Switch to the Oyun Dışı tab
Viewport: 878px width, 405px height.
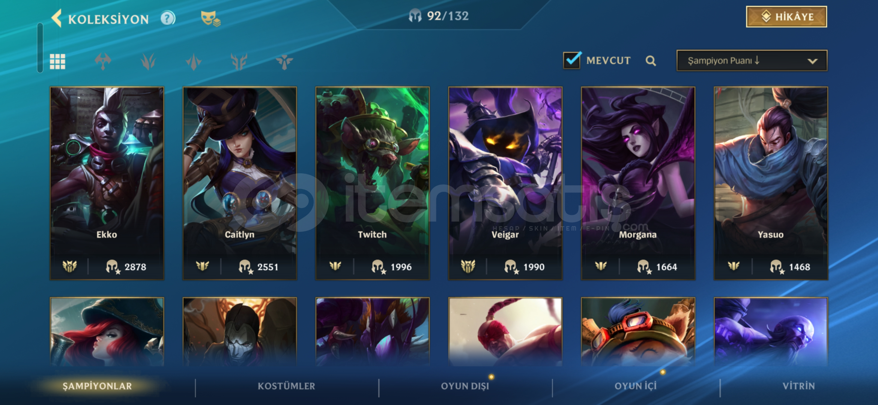465,386
